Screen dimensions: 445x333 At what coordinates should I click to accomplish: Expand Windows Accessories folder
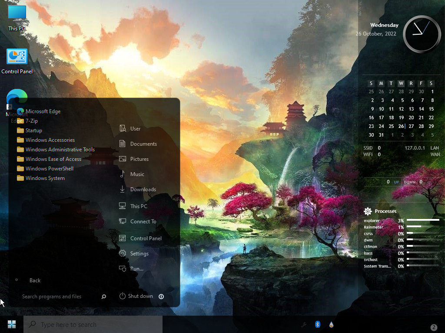[46, 140]
